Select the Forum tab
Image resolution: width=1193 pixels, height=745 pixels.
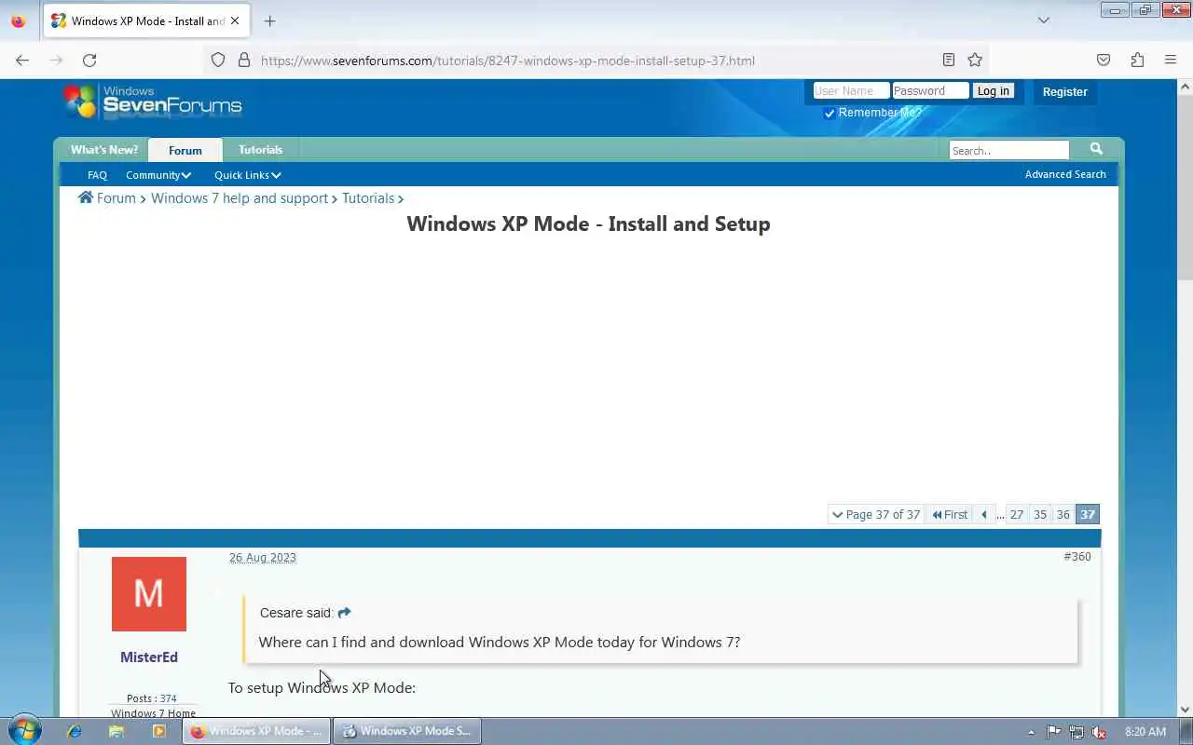(x=185, y=150)
